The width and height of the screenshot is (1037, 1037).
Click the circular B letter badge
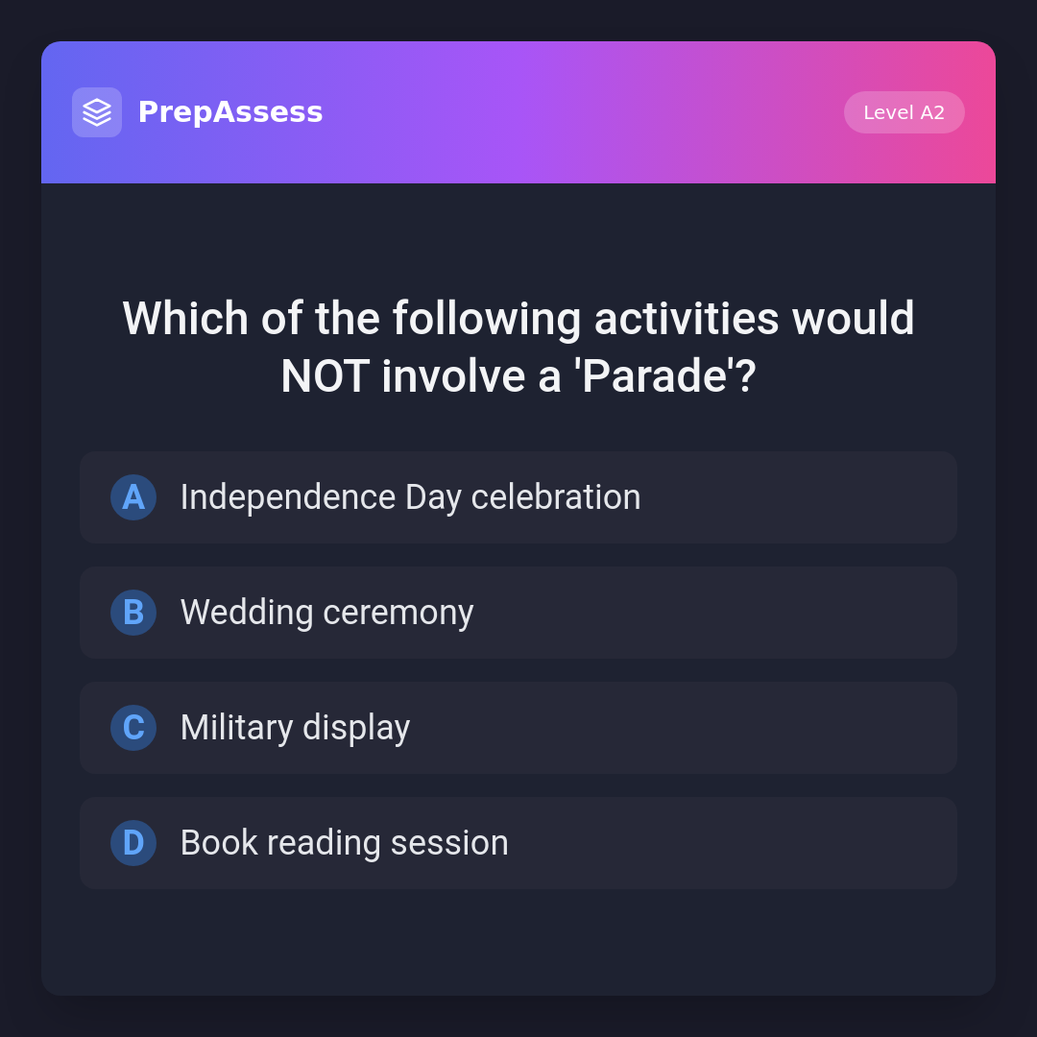click(x=133, y=613)
